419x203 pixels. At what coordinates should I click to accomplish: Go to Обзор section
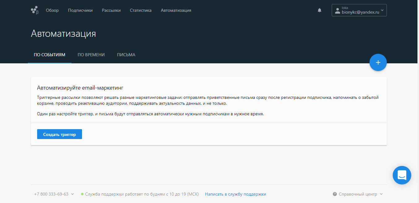[x=52, y=10]
